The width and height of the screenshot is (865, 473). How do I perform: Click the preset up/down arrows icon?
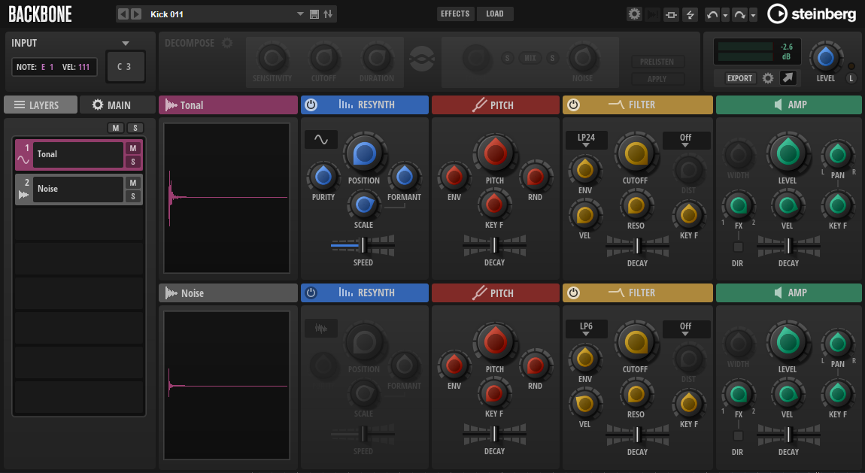pyautogui.click(x=328, y=14)
